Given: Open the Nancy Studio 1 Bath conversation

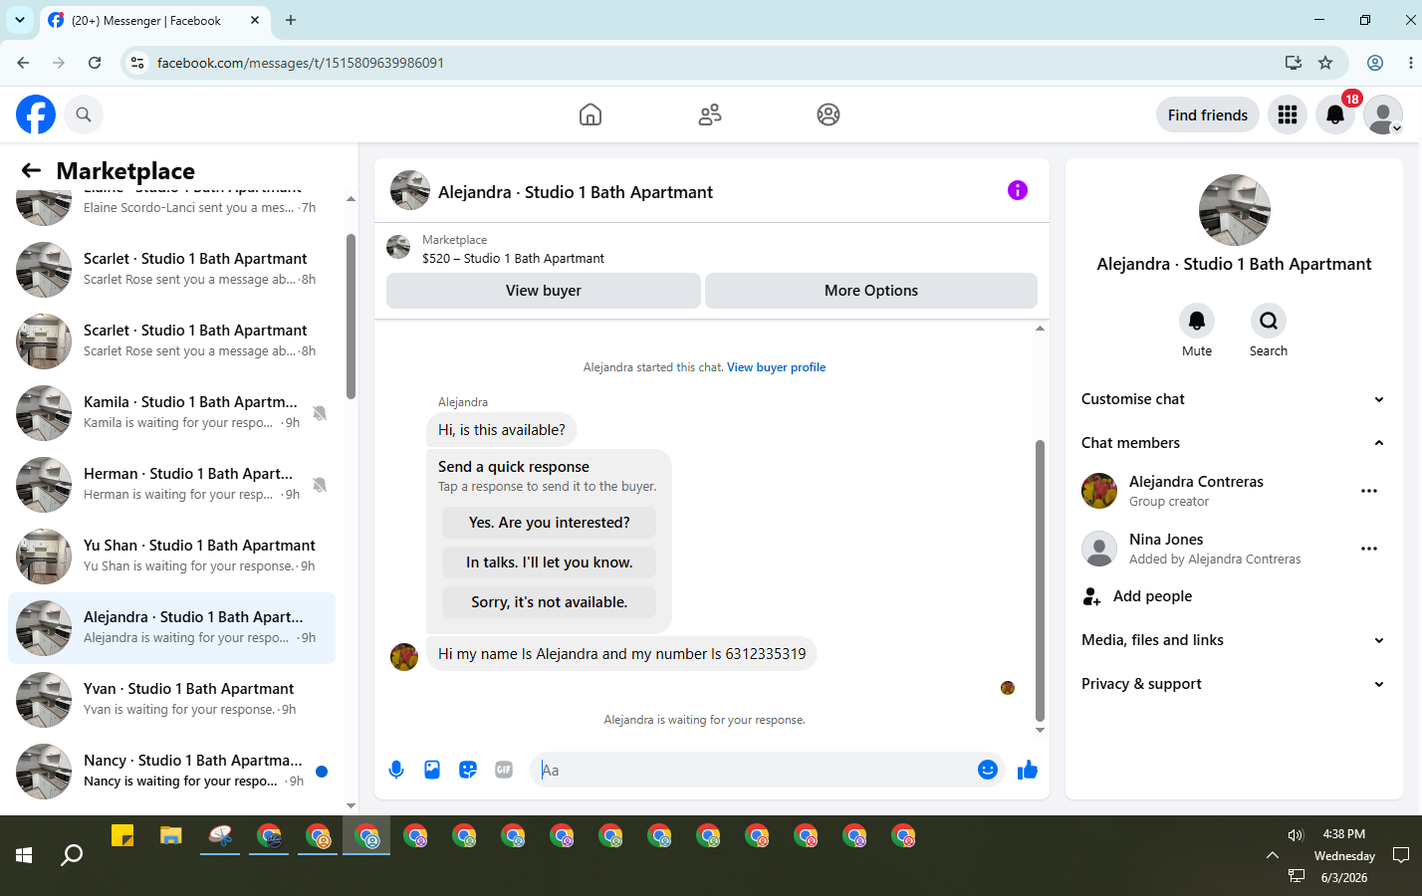Looking at the screenshot, I should [171, 772].
